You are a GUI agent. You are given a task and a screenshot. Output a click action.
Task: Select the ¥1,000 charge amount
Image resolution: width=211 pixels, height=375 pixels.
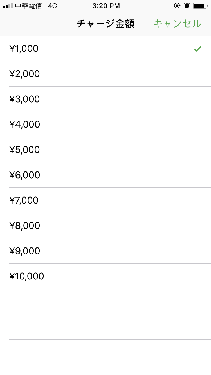pos(24,49)
